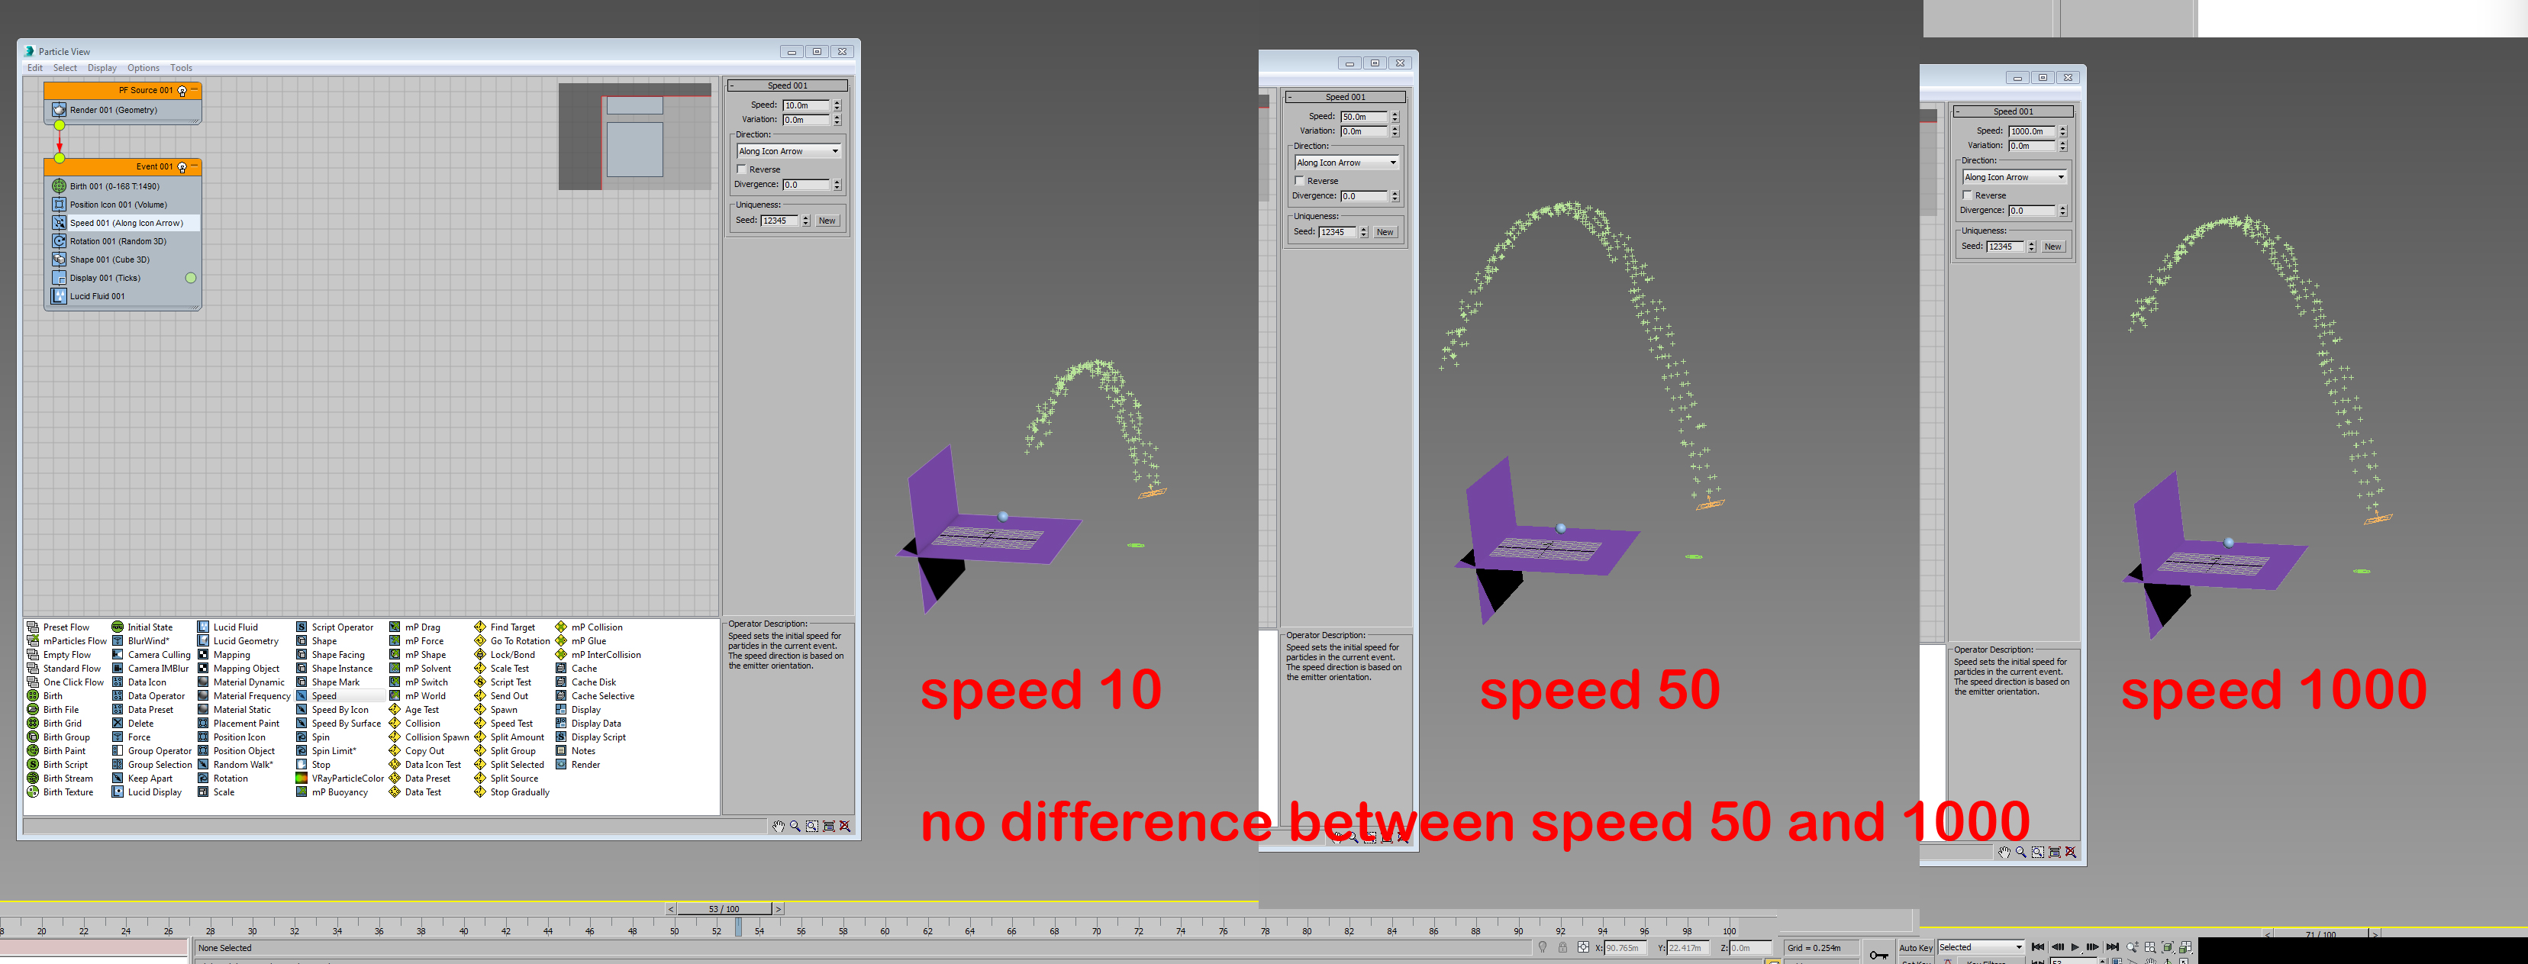The image size is (2528, 964).
Task: Collapse the Speed 001 rollout
Action: click(x=787, y=86)
